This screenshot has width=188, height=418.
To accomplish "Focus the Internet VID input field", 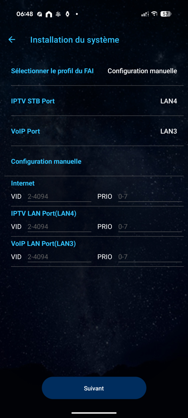I will (59, 197).
